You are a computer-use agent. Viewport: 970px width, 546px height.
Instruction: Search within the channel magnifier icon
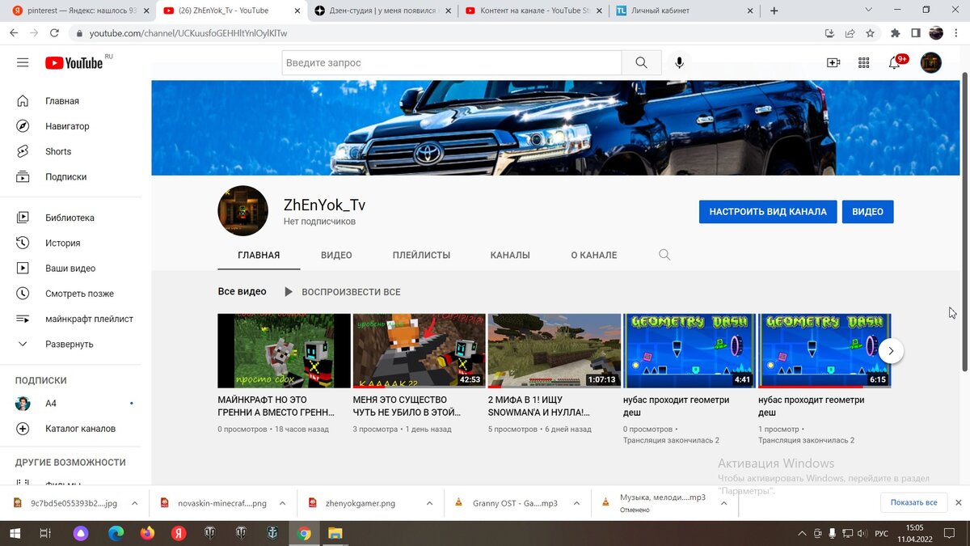pyautogui.click(x=664, y=255)
